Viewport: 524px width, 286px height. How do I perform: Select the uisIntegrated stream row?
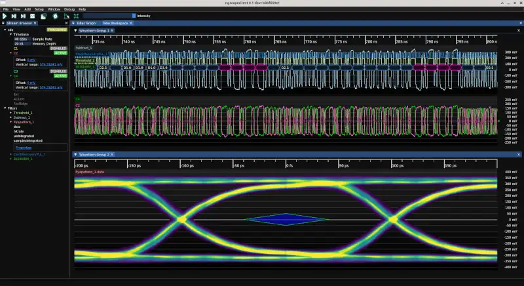coord(24,136)
